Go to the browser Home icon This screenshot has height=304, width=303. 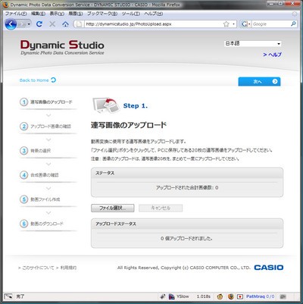(x=65, y=24)
